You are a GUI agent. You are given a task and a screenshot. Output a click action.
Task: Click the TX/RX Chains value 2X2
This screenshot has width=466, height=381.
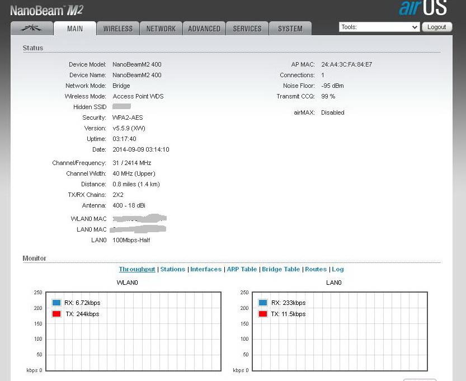pos(118,195)
